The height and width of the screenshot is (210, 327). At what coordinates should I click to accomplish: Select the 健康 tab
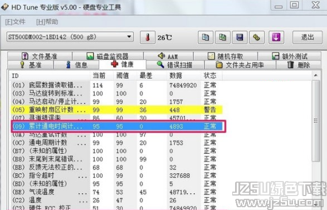pyautogui.click(x=123, y=64)
